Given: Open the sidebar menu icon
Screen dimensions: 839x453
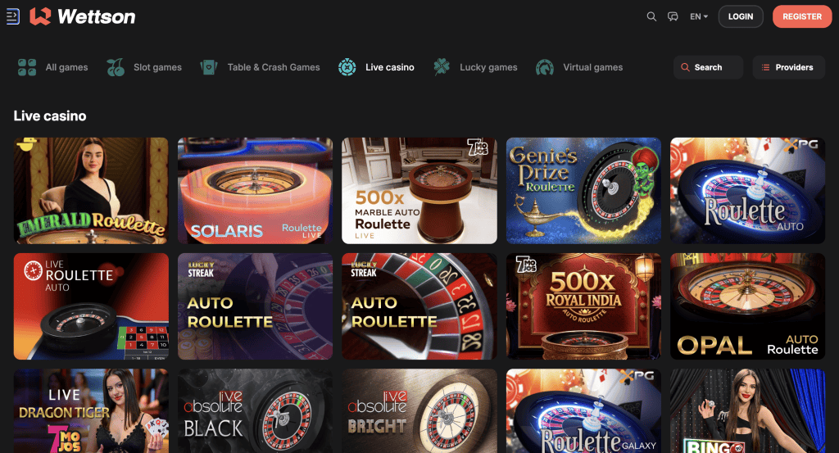Looking at the screenshot, I should tap(12, 16).
